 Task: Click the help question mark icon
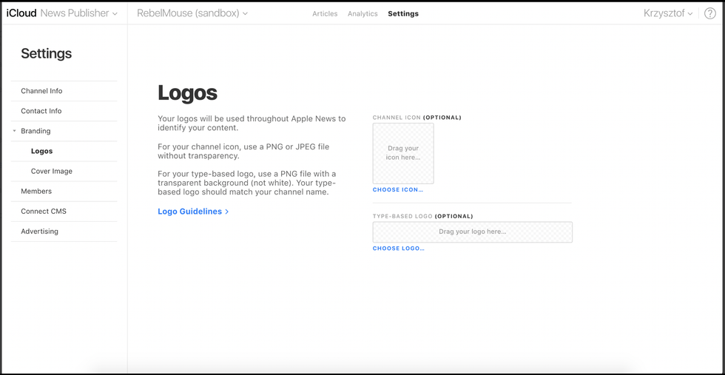pyautogui.click(x=709, y=13)
